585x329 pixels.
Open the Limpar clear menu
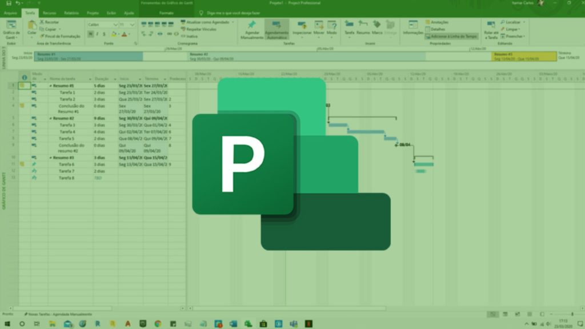[x=510, y=29]
